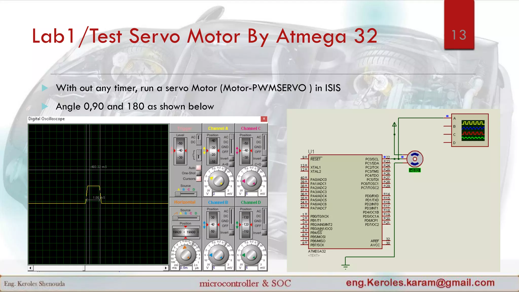Toggle the Cursors button
519x292 pixels.
pos(199,179)
